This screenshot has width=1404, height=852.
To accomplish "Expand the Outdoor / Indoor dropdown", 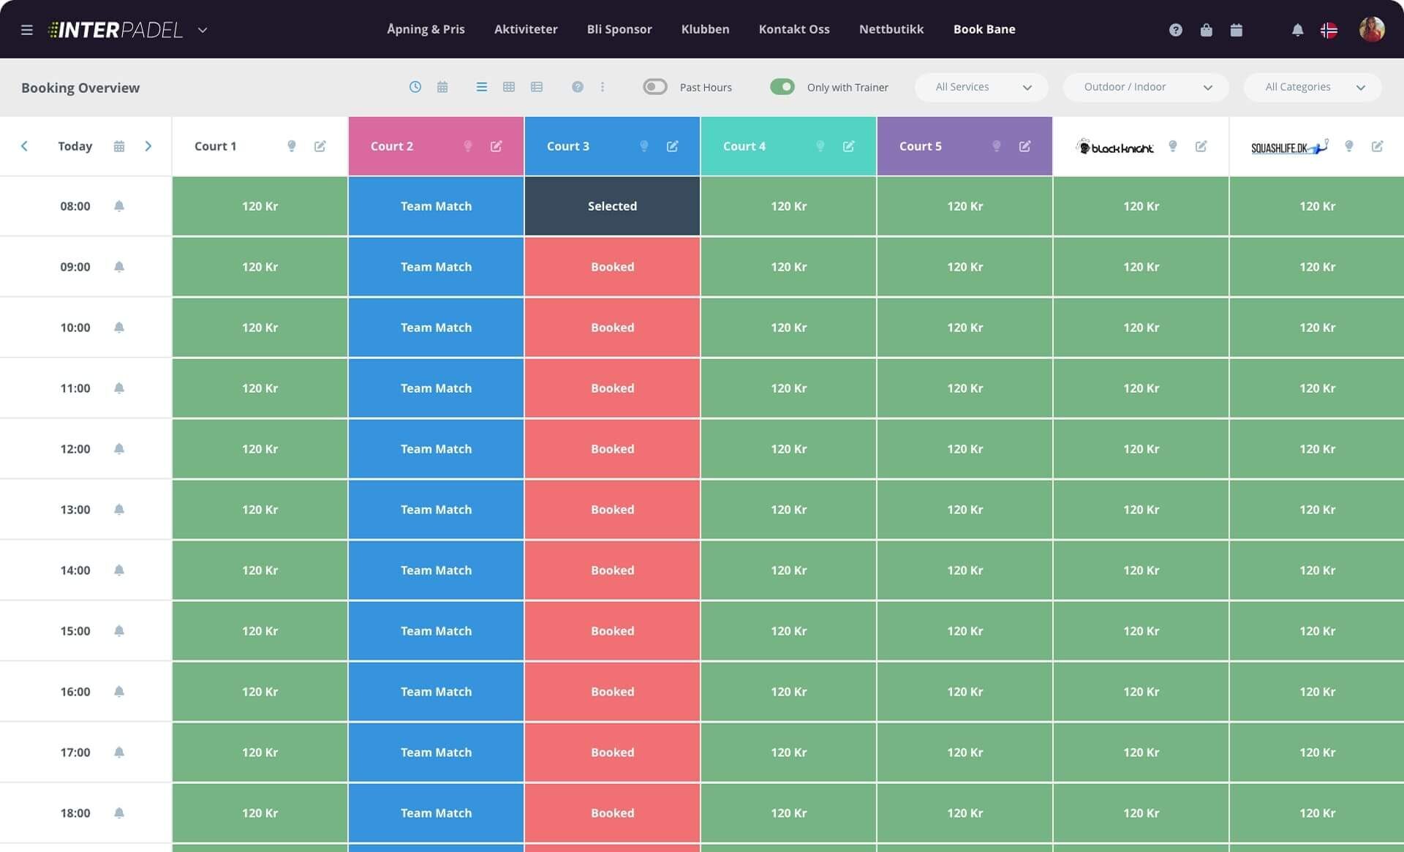I will pyautogui.click(x=1146, y=87).
